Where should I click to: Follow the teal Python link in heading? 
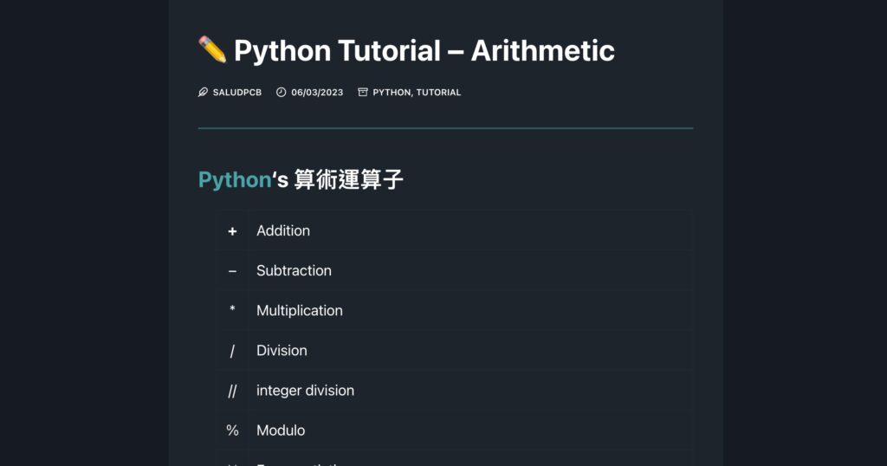point(235,179)
